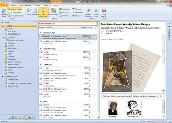This screenshot has width=172, height=123.
Task: Select the Inbox folder
Action: point(19,26)
